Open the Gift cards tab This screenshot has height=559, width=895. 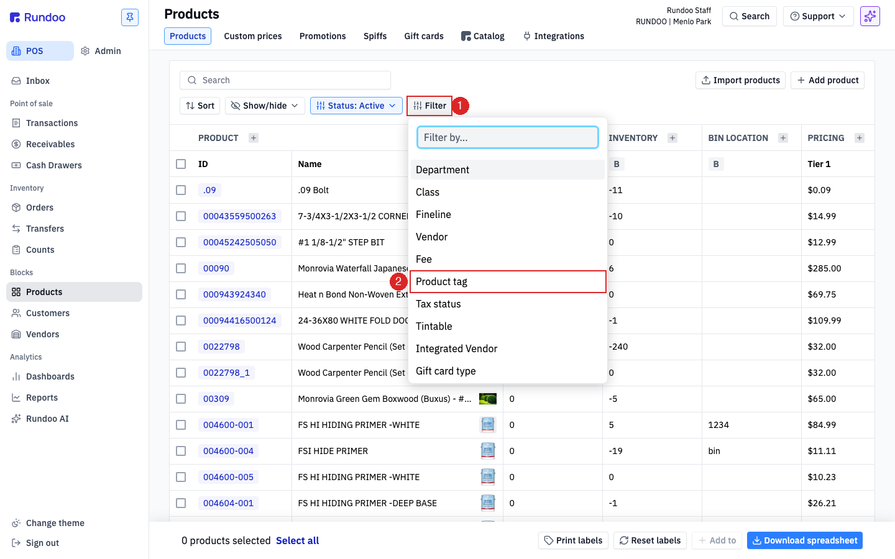(424, 36)
